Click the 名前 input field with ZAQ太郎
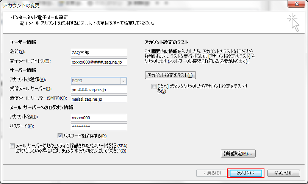Viewport: 308px width, 184px height. (x=99, y=53)
